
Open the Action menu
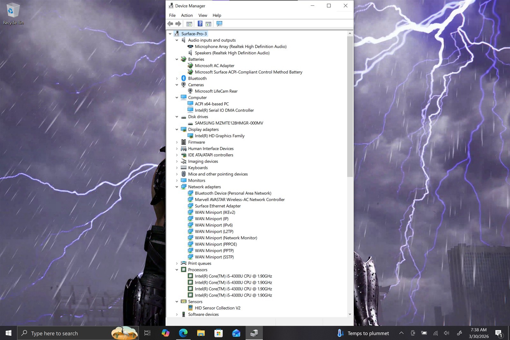pyautogui.click(x=187, y=15)
